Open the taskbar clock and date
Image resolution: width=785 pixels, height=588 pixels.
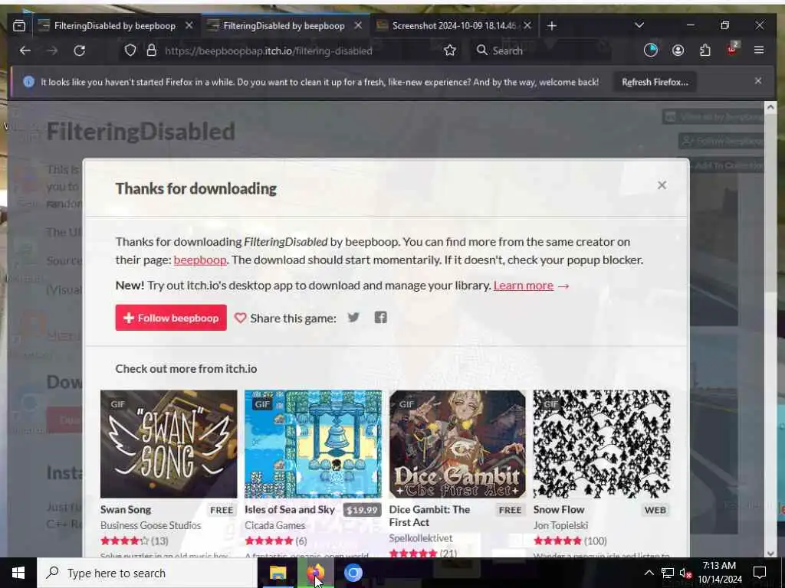pos(719,573)
